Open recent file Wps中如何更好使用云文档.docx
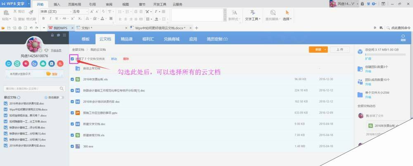 coord(28,109)
